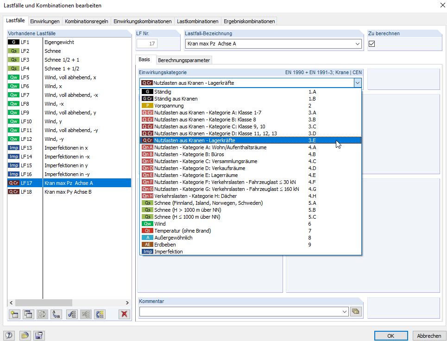The width and height of the screenshot is (447, 341).
Task: Copy selected load case using duplicate windows icon
Action: point(28,314)
